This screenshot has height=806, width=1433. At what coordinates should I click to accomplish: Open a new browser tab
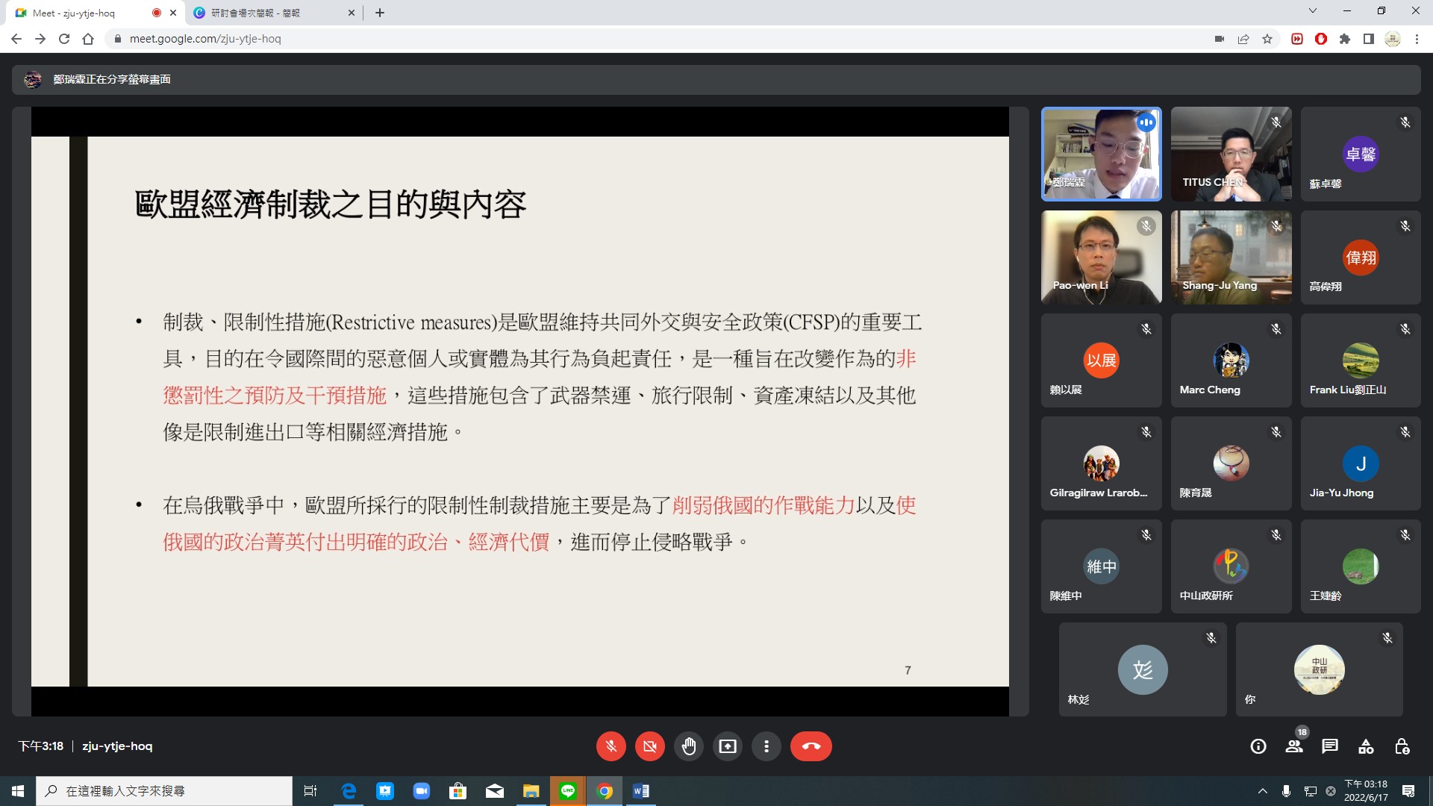380,13
